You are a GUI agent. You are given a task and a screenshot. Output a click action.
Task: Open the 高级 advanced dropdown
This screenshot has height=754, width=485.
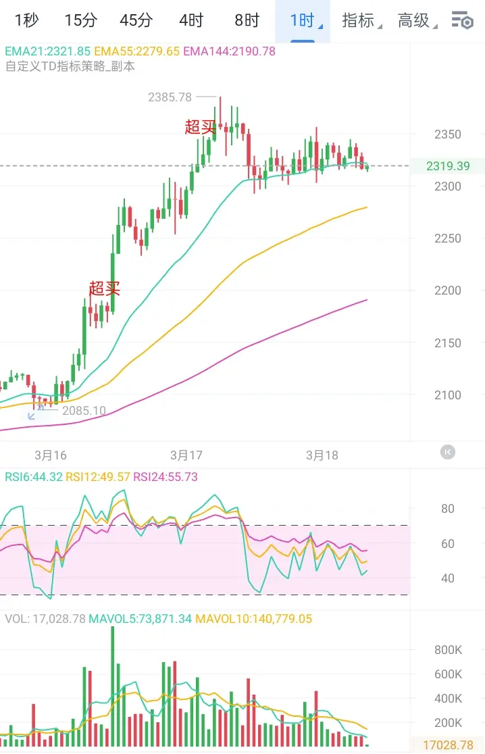pos(417,20)
